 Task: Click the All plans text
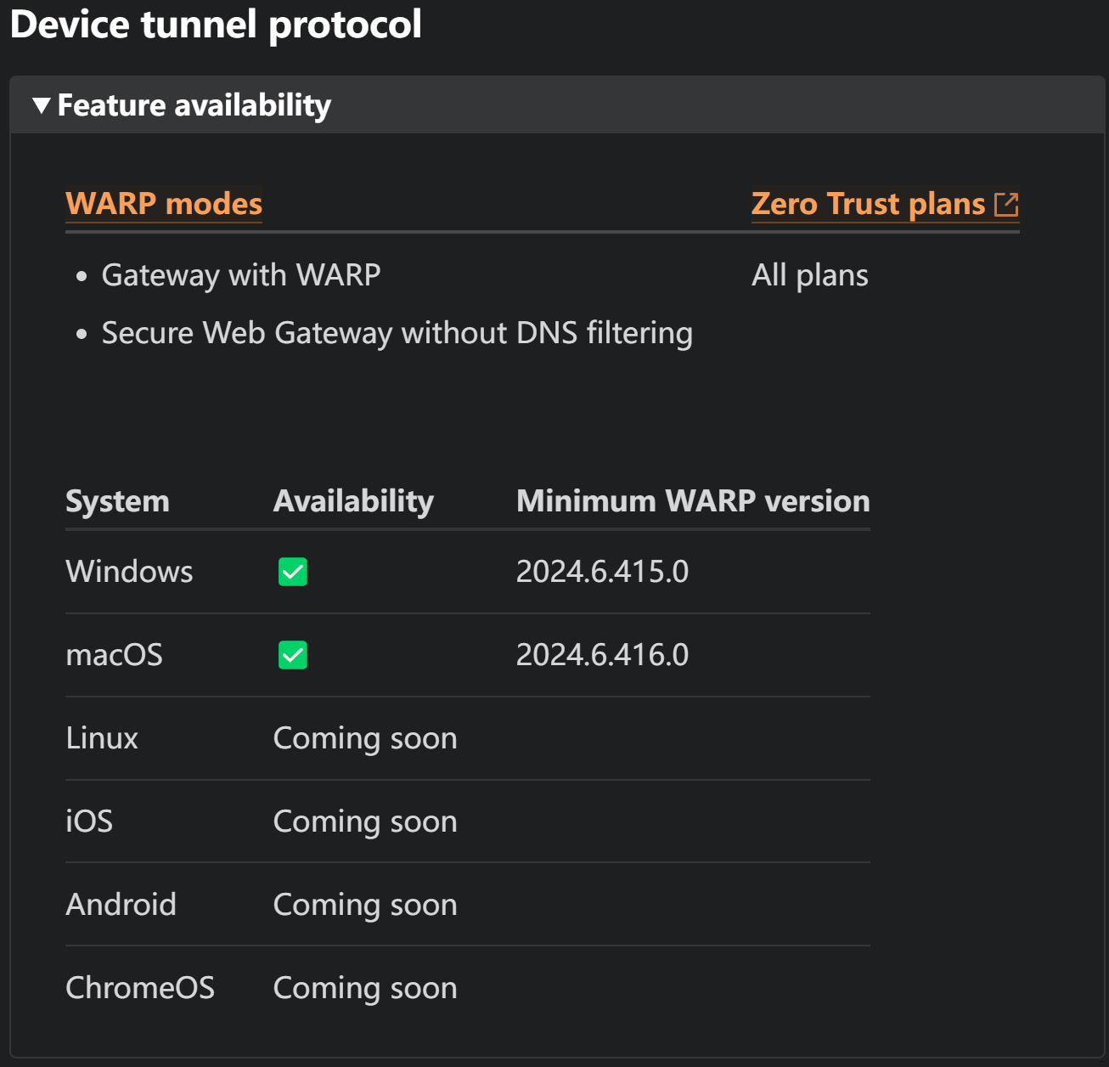pyautogui.click(x=809, y=275)
